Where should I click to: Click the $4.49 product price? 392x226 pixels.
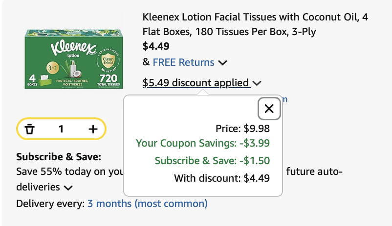(156, 47)
